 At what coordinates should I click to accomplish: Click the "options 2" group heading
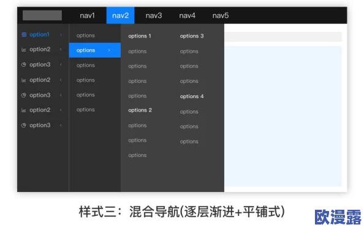tap(140, 110)
